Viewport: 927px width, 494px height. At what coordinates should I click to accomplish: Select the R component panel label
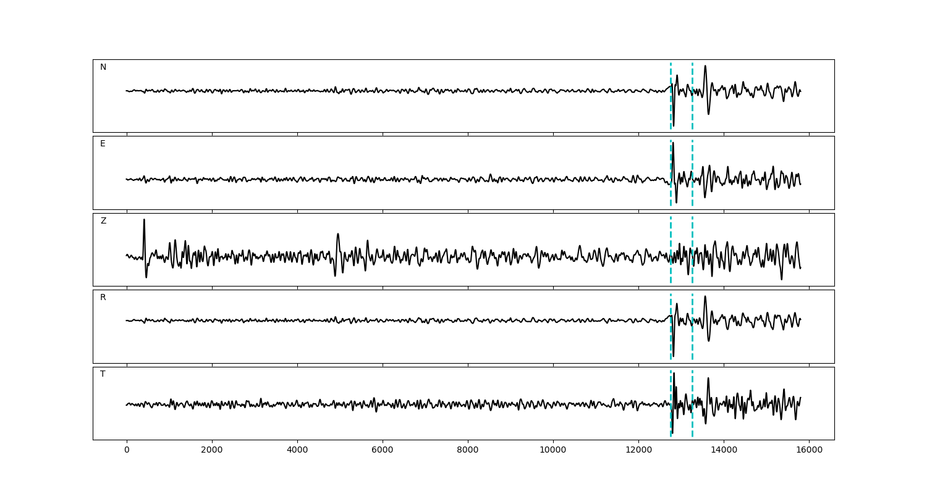[x=103, y=298]
